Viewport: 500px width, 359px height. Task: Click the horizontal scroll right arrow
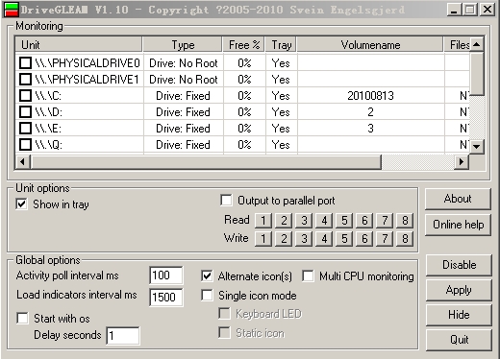click(462, 161)
